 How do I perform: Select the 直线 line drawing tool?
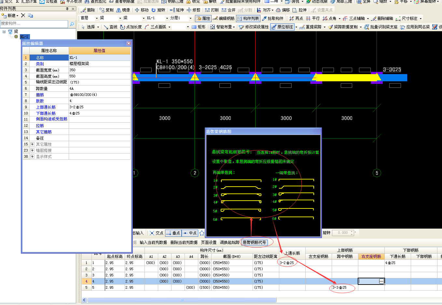110,27
